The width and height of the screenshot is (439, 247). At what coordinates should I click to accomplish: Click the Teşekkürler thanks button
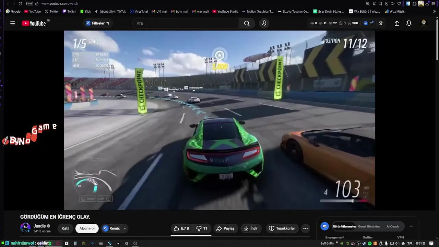click(282, 228)
